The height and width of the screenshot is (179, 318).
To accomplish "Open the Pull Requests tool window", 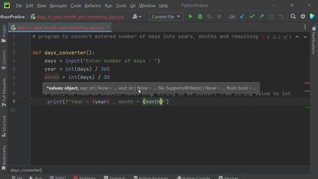I will pyautogui.click(x=4, y=92).
